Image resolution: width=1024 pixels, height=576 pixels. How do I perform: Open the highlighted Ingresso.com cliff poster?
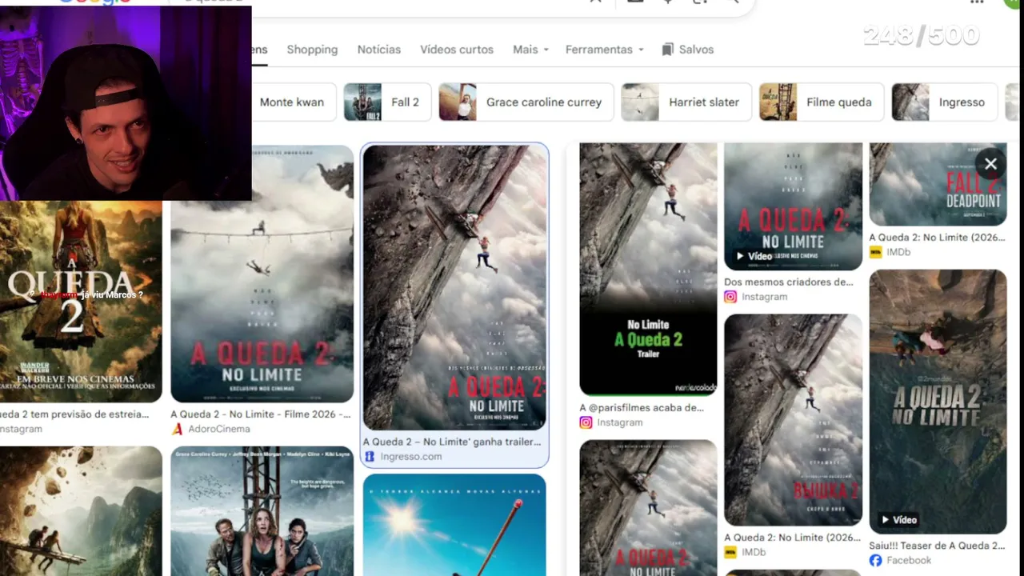[454, 287]
